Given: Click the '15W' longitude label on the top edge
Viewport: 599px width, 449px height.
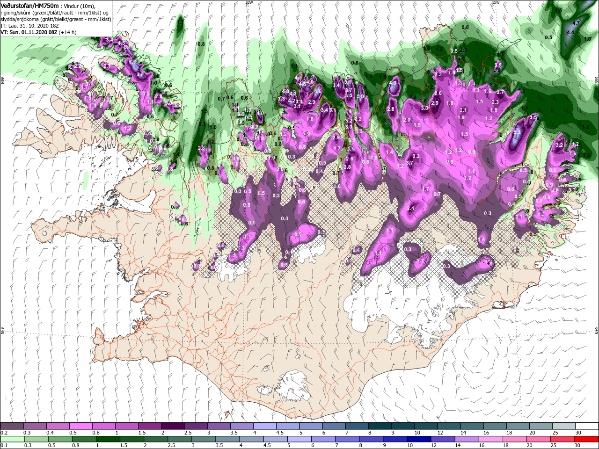Looking at the screenshot, I should 496,2.
